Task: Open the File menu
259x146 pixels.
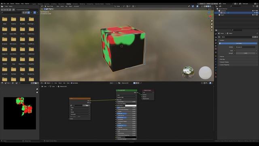Action: pos(4,4)
